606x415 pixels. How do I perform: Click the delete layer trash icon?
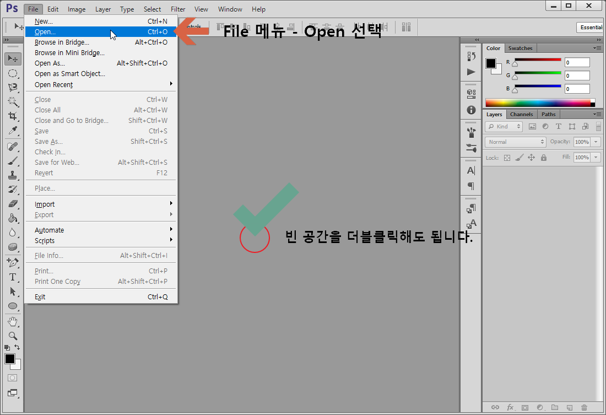pos(584,407)
